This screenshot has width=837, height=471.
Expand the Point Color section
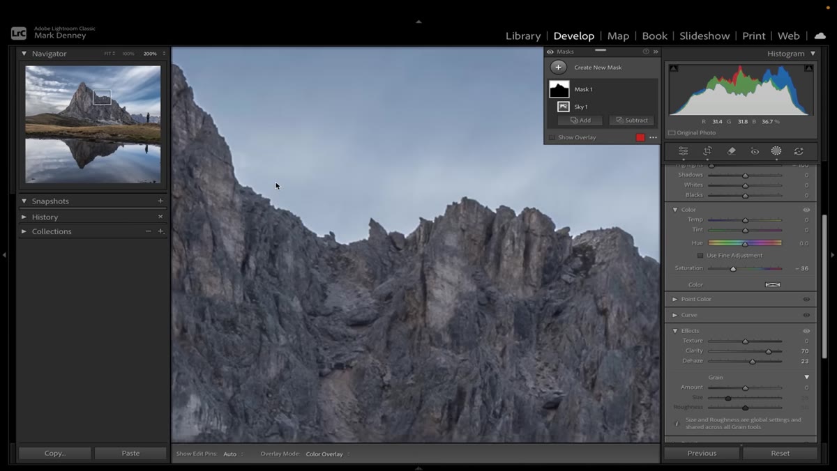point(674,299)
